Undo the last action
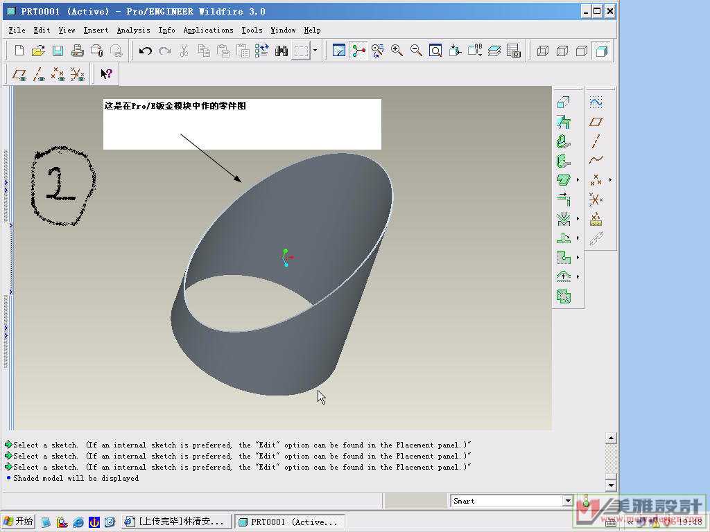Image resolution: width=710 pixels, height=532 pixels. click(145, 51)
